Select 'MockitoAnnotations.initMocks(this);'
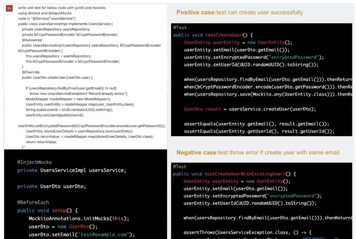 (x=79, y=219)
